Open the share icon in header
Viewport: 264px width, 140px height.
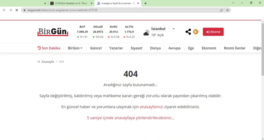[188, 32]
